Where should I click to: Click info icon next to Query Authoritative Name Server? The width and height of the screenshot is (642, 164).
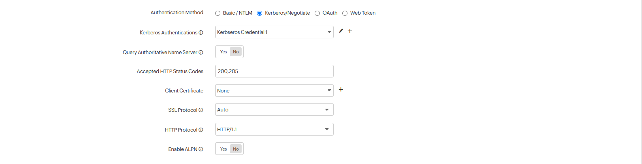(201, 53)
